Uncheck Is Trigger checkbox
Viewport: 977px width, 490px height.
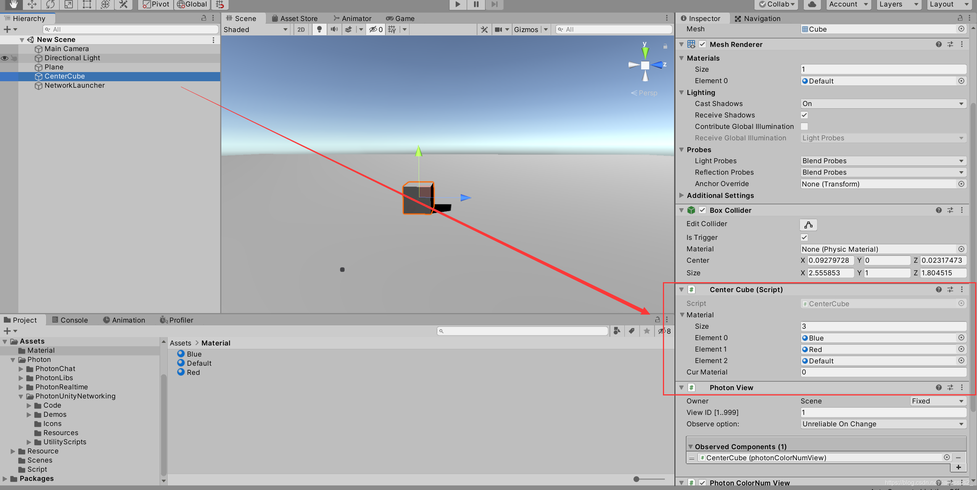pyautogui.click(x=804, y=237)
